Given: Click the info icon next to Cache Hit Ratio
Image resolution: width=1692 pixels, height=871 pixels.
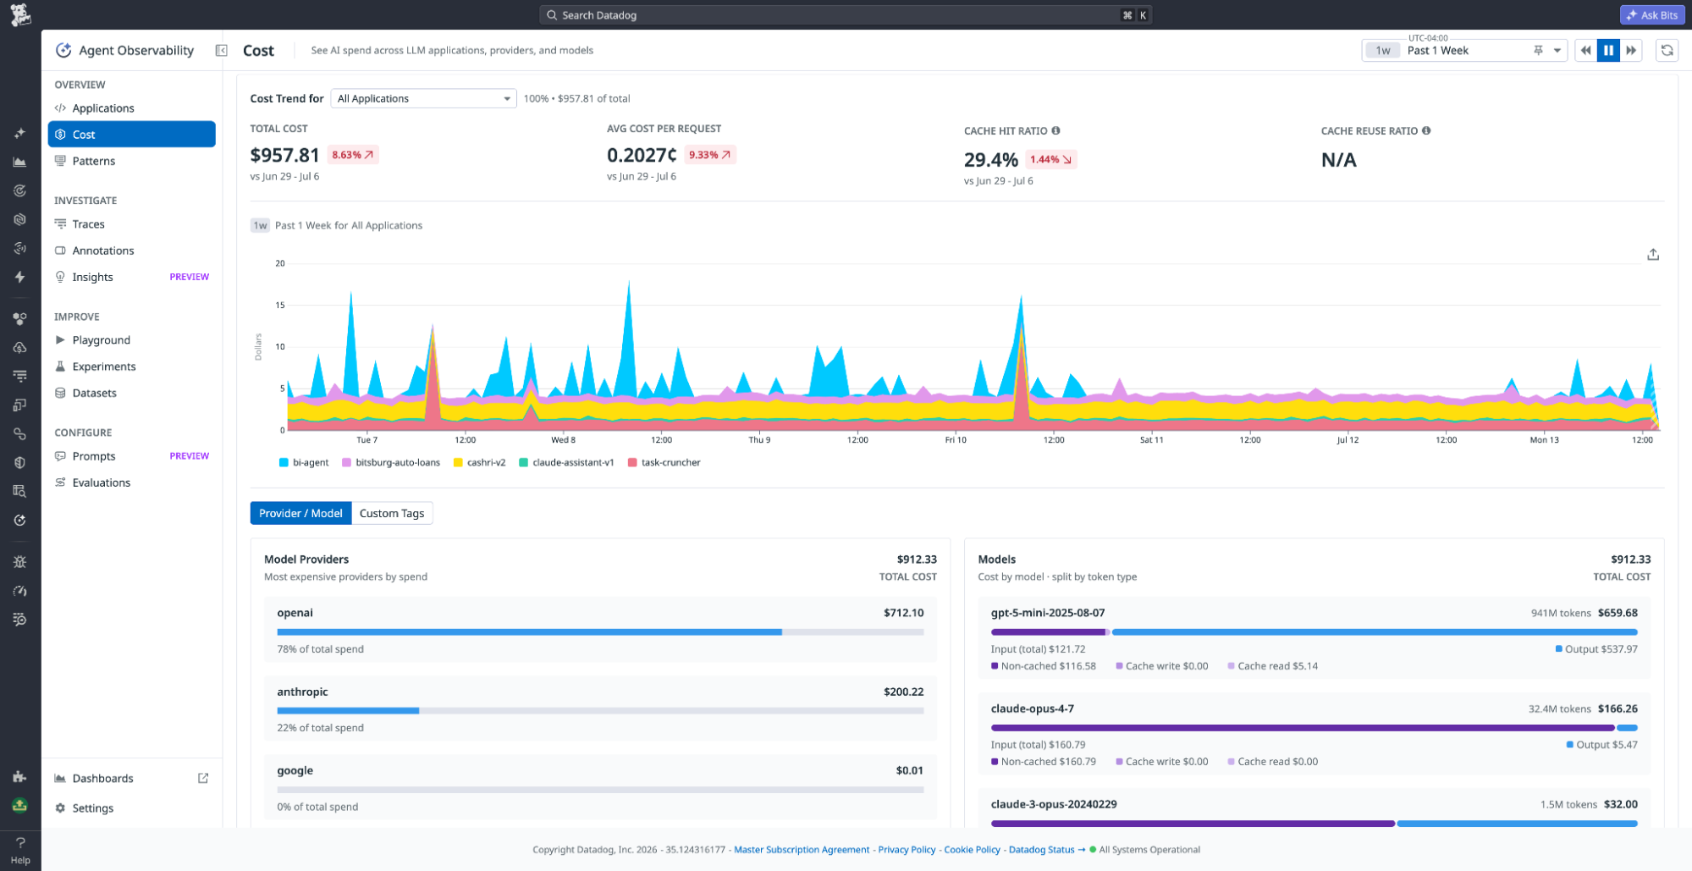Looking at the screenshot, I should pyautogui.click(x=1055, y=130).
